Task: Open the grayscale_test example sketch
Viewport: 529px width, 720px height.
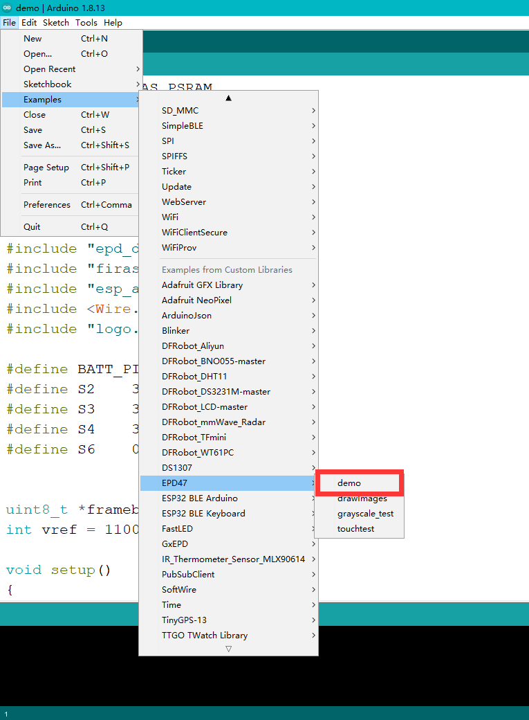Action: (360, 514)
